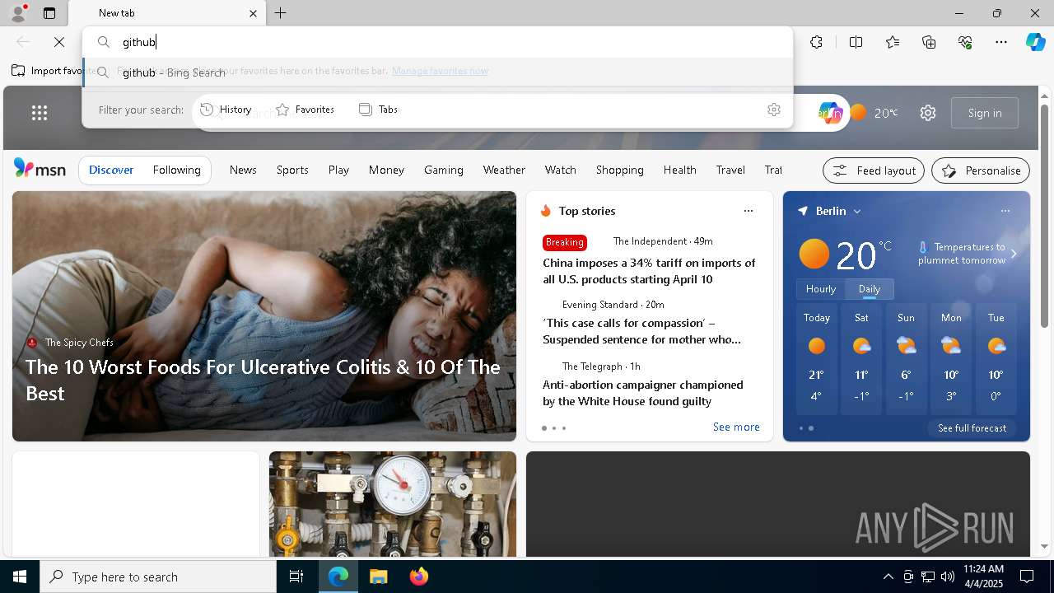Open the Anti-abortion campaigner story
Screen dimensions: 1054x593
click(642, 393)
